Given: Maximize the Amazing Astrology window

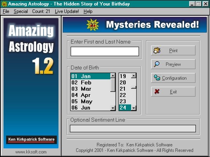Looking at the screenshot, I should pos(198,4).
